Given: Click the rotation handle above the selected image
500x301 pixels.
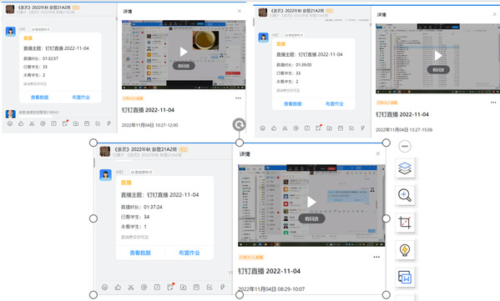Looking at the screenshot, I should [240, 124].
